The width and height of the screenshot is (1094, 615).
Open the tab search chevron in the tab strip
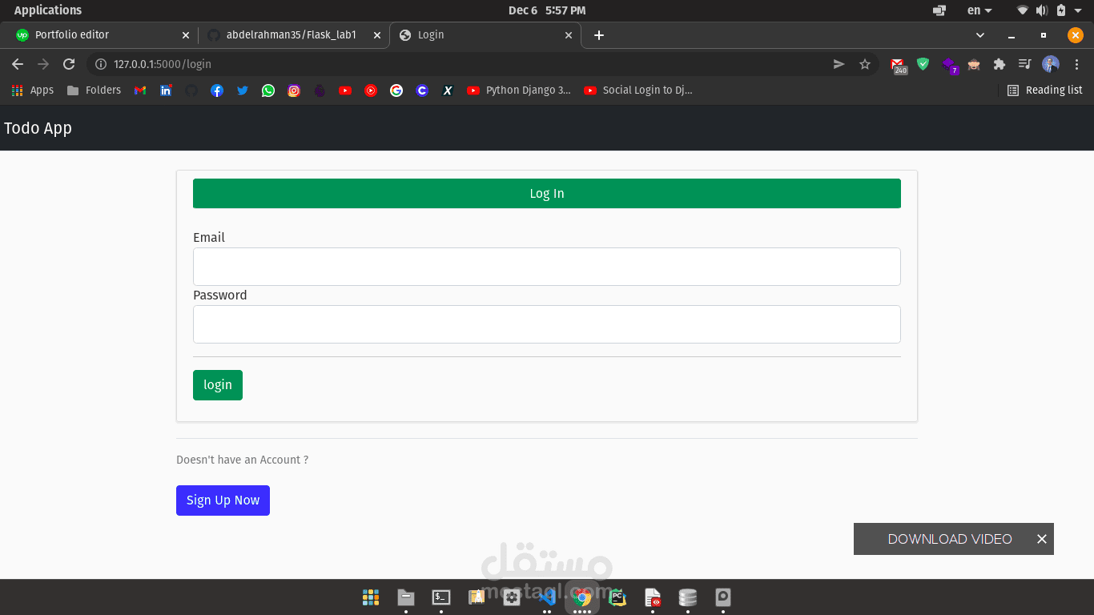pyautogui.click(x=979, y=34)
